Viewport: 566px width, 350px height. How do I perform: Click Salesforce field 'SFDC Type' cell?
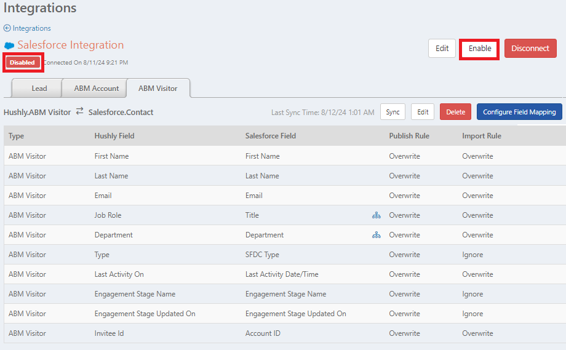click(x=262, y=255)
